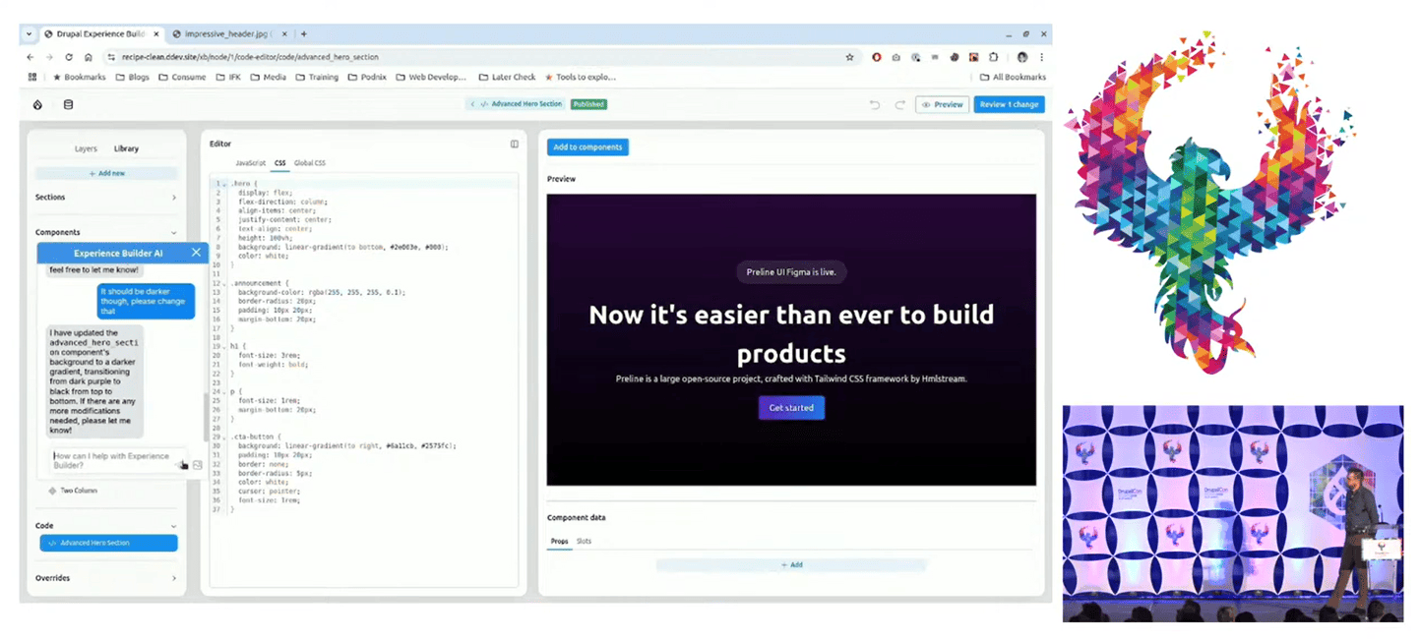This screenshot has height=640, width=1420.
Task: Select the CSS editor tab
Action: [280, 163]
